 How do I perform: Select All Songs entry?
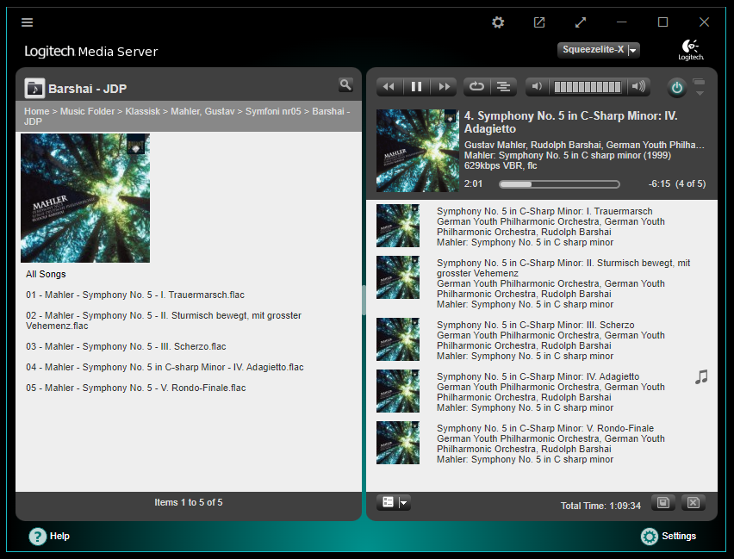click(x=46, y=275)
